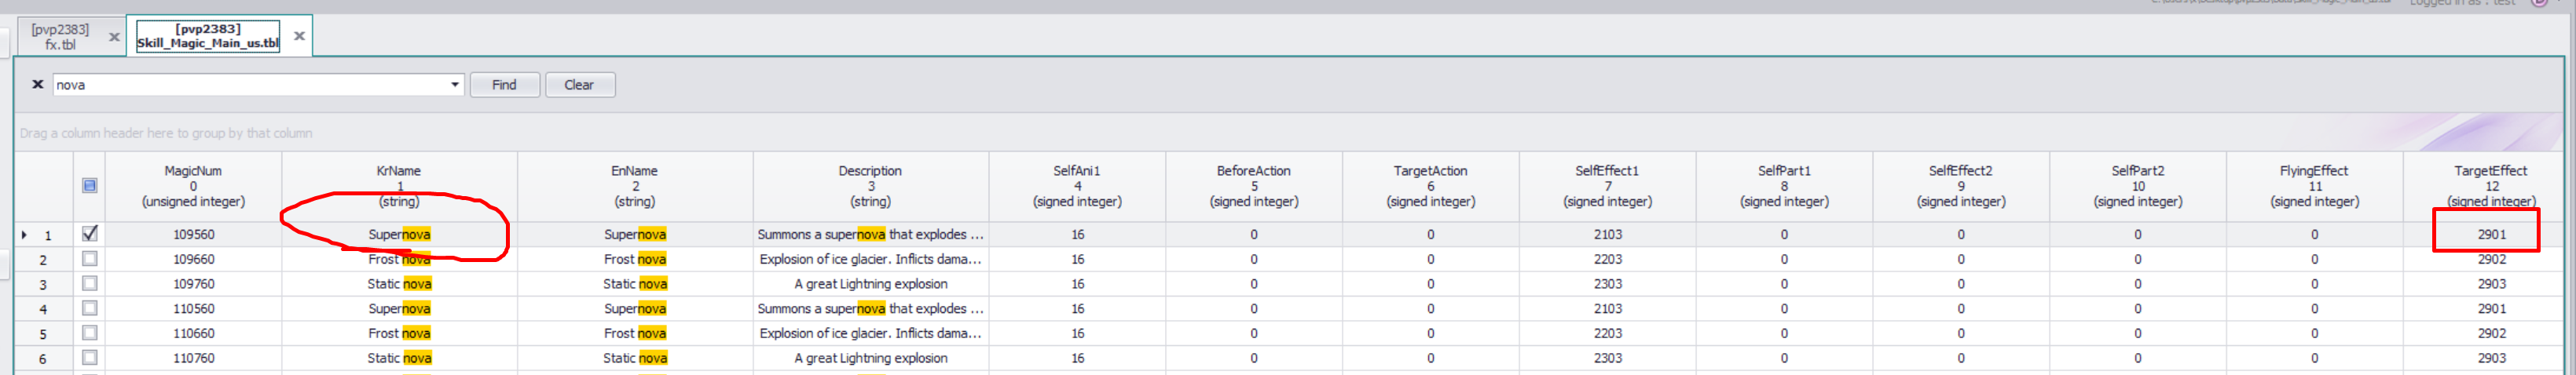Select row header number 6
Image resolution: width=2576 pixels, height=375 pixels.
click(x=43, y=358)
